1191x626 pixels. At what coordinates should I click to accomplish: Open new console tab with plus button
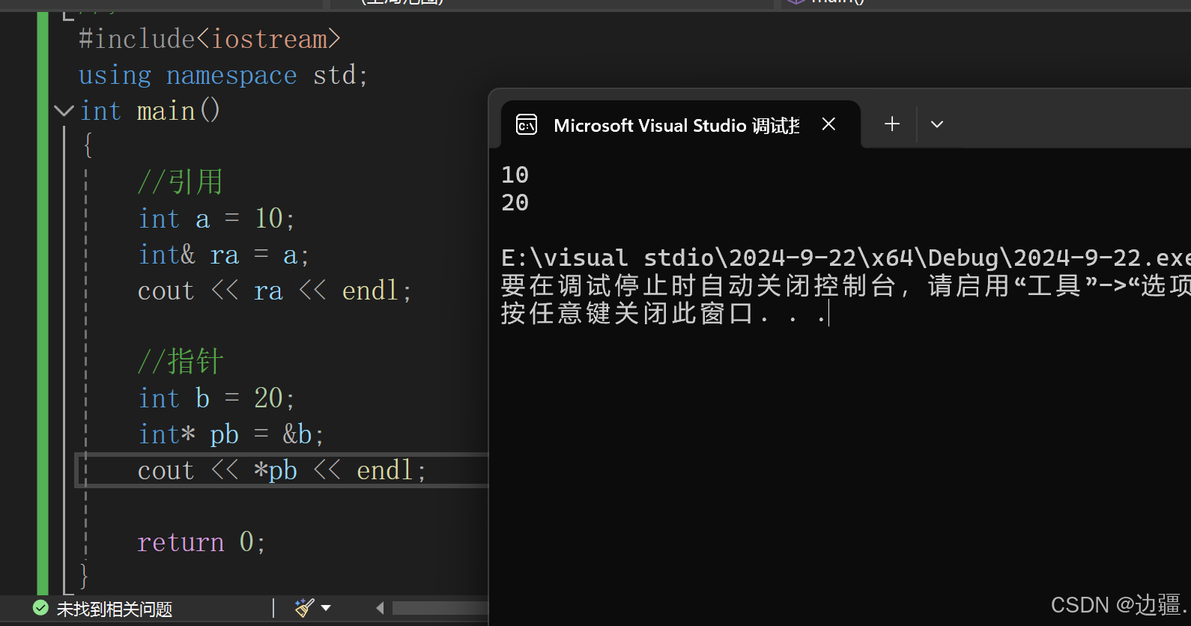[891, 124]
